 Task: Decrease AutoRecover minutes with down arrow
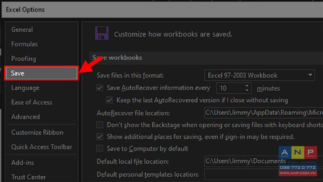click(x=247, y=90)
